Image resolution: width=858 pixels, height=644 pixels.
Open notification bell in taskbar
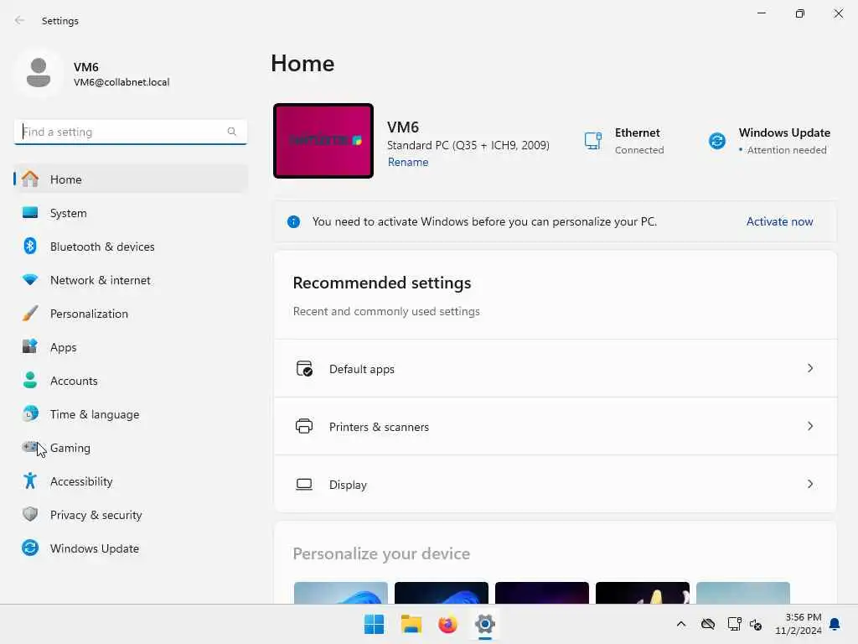835,624
